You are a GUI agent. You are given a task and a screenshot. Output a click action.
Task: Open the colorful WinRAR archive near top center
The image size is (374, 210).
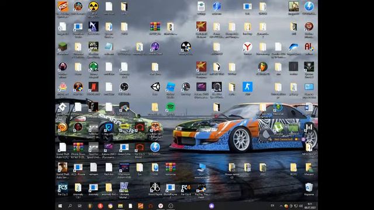coord(155,27)
